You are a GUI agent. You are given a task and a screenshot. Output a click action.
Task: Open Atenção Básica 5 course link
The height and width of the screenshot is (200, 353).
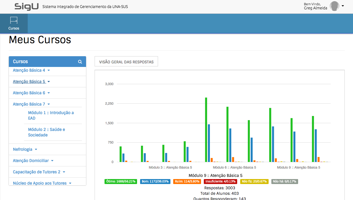(29, 82)
